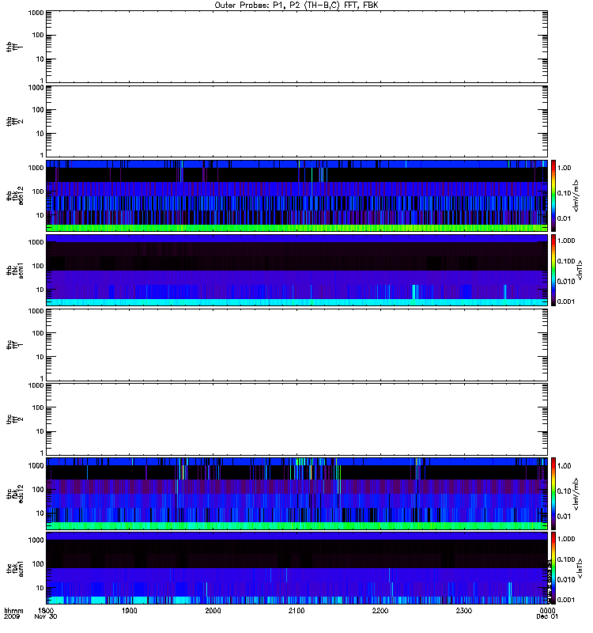Click the 'hhmm' axis unit label
593x633 pixels.
click(13, 611)
